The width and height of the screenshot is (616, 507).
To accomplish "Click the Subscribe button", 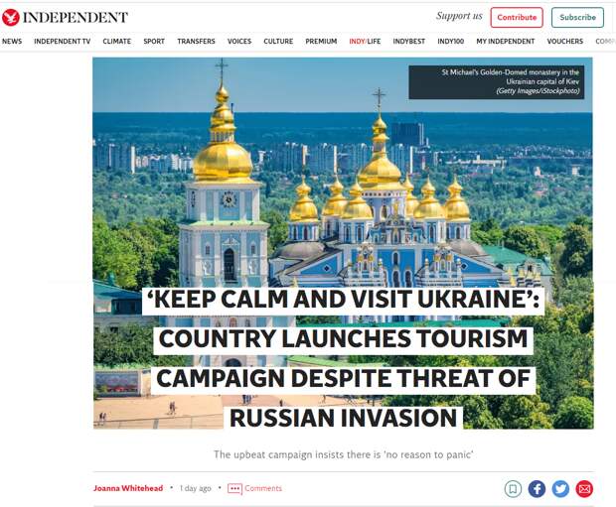I will 577,17.
